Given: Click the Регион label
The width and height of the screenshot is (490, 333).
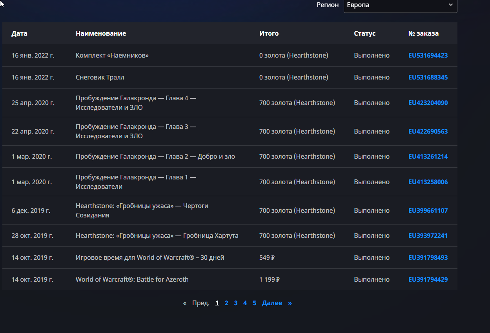Looking at the screenshot, I should [328, 5].
